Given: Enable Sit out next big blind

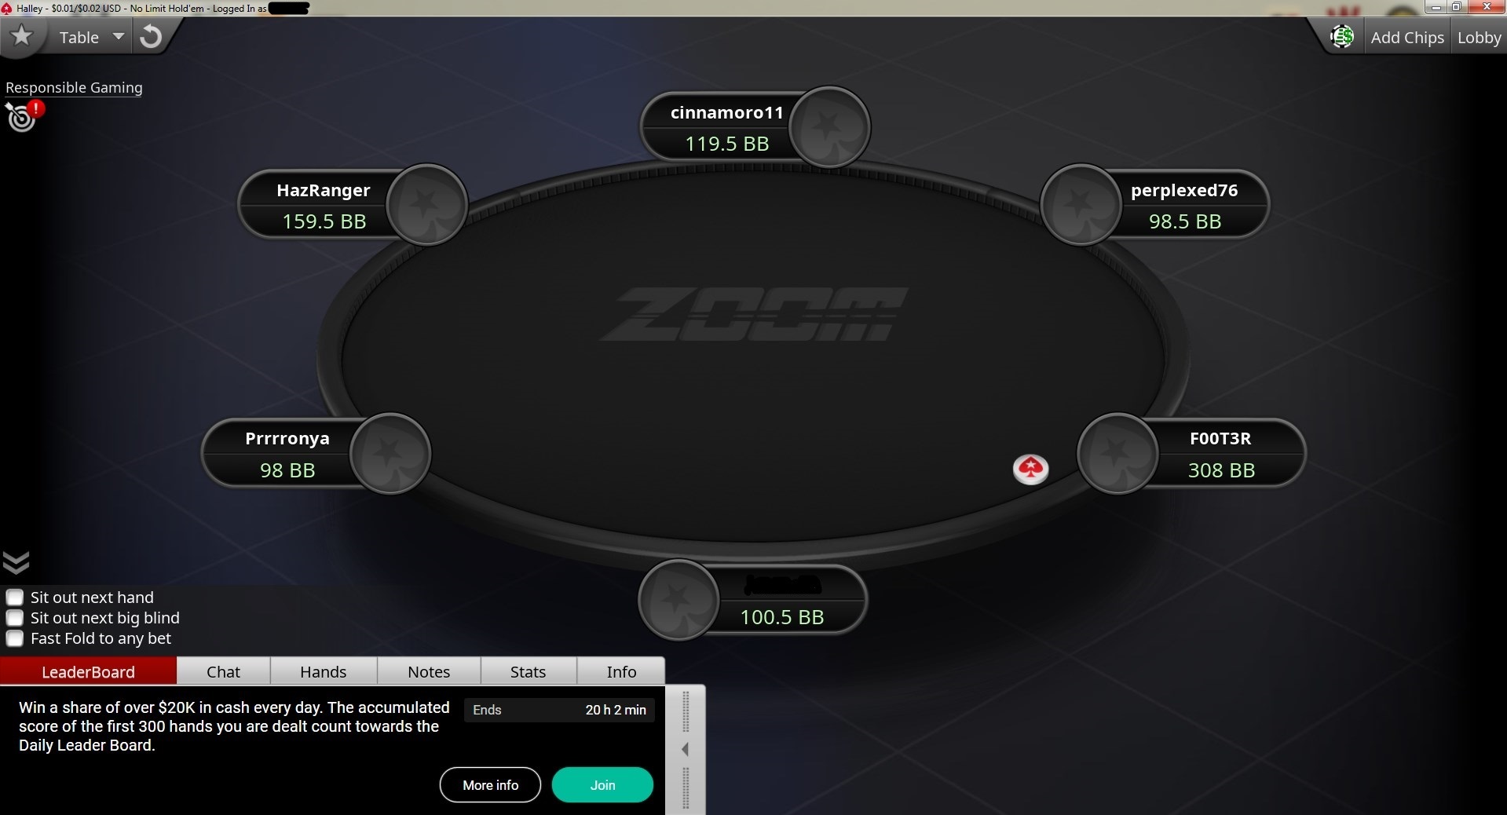Looking at the screenshot, I should [15, 618].
